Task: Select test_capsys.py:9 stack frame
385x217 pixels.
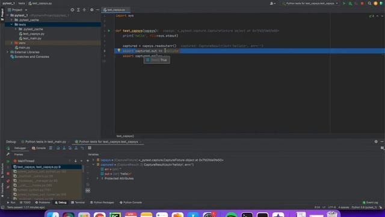Action: pyautogui.click(x=47, y=167)
